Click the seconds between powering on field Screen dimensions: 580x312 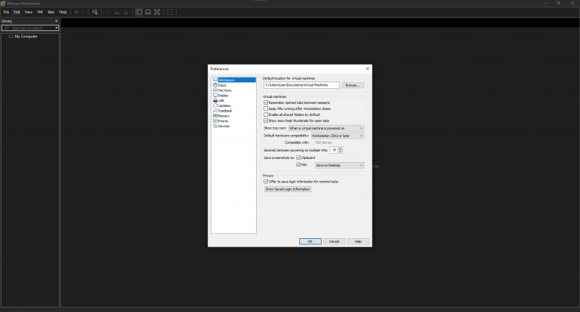click(334, 150)
